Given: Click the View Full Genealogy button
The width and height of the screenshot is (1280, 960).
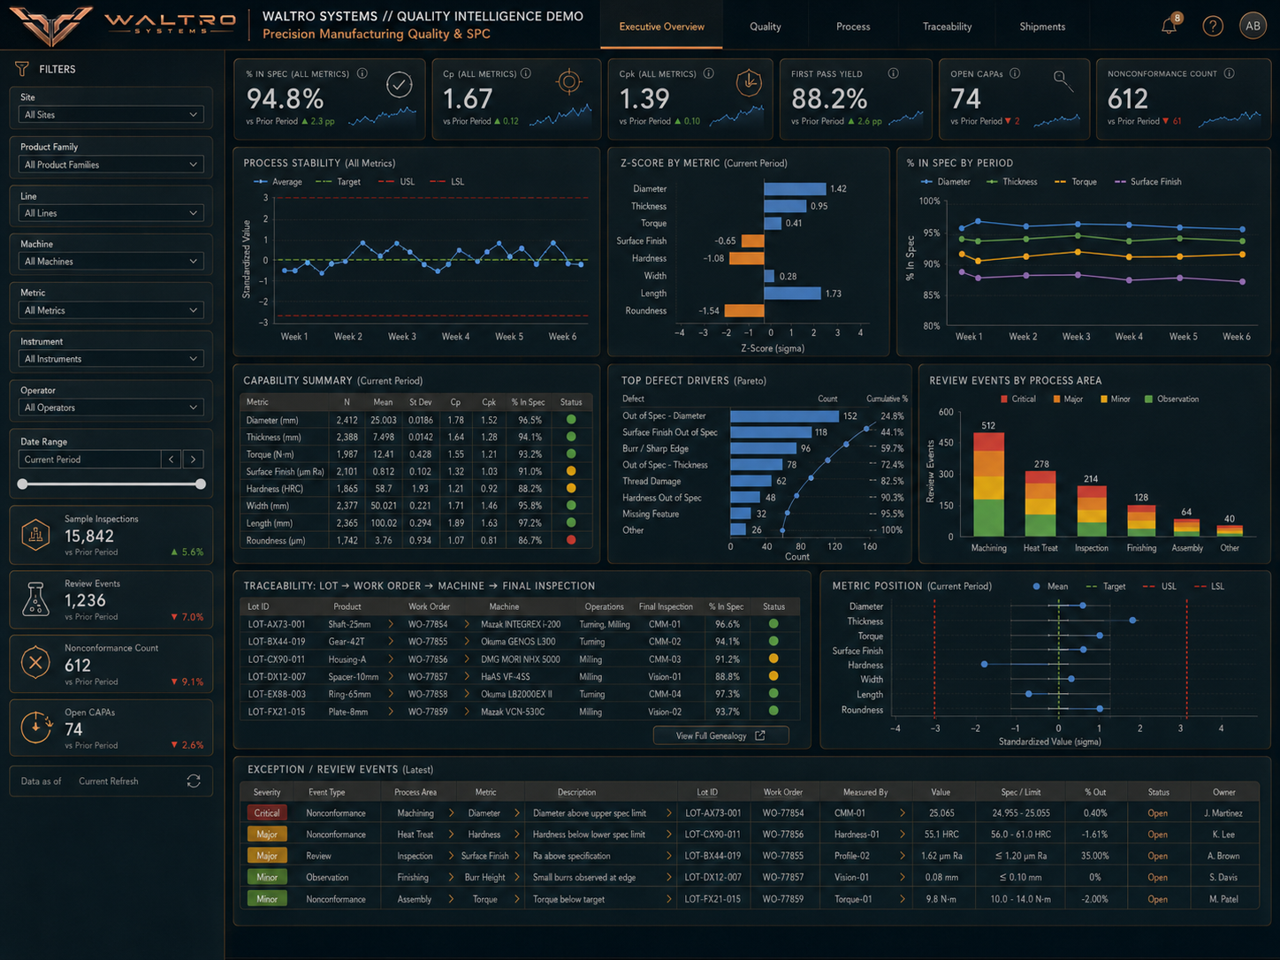Looking at the screenshot, I should (x=720, y=735).
